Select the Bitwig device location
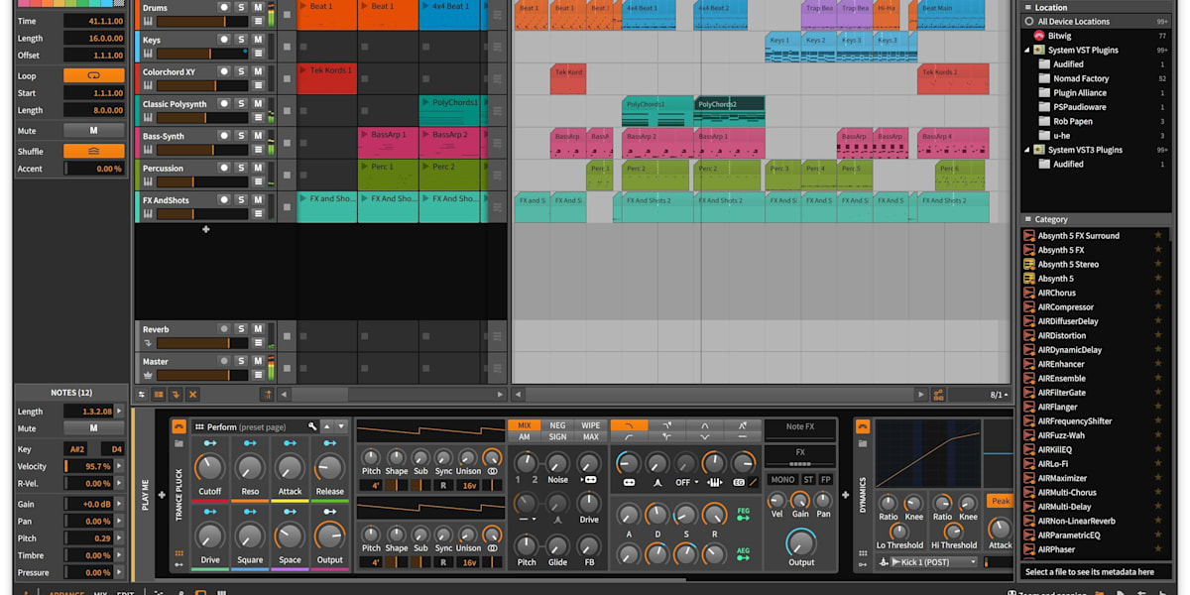 pos(1058,35)
